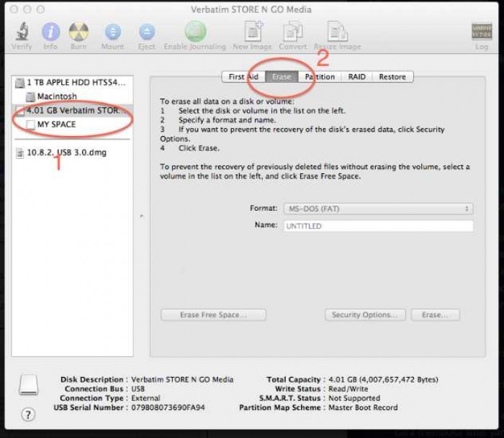Click the Burn toolbar icon
The image size is (504, 438).
(78, 32)
